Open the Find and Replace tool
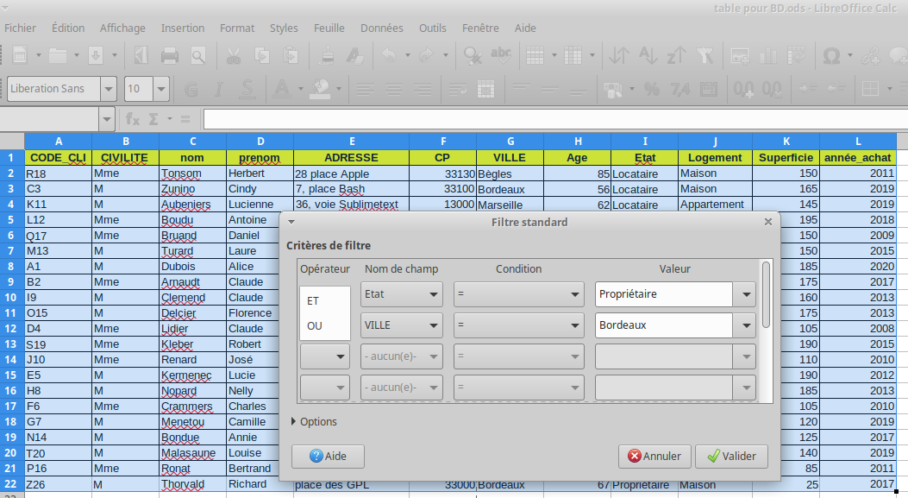908x498 pixels. tap(472, 57)
